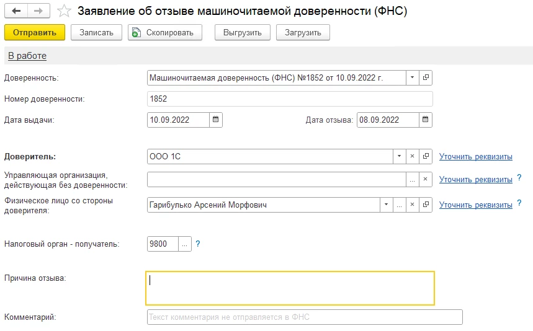533x331 pixels.
Task: Open the В работе status link
Action: [27, 56]
